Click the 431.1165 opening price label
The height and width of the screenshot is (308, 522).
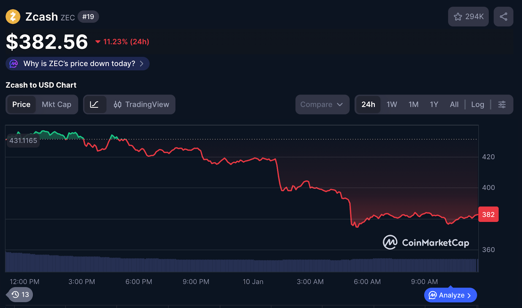pyautogui.click(x=23, y=141)
